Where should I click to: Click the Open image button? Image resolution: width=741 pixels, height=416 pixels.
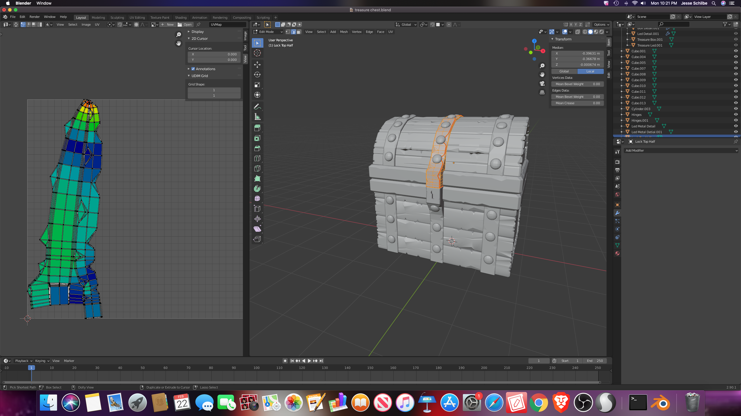(185, 25)
